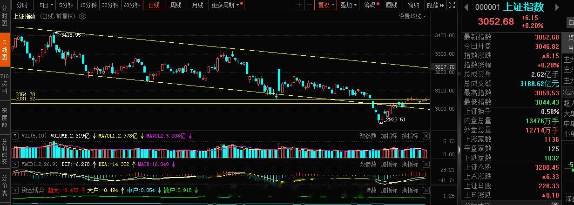Click 改参数 in the VOL panel

(x=368, y=136)
